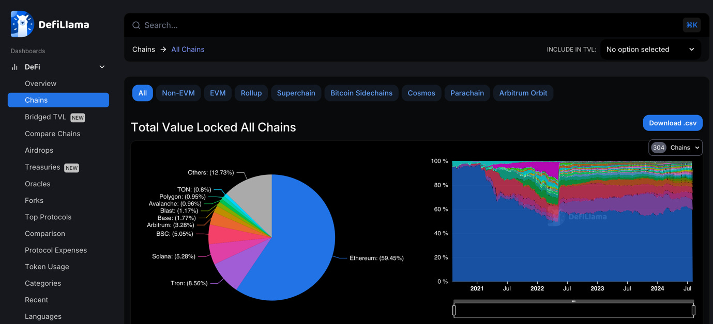Click the All Chains breadcrumb link
This screenshot has width=713, height=324.
tap(188, 50)
